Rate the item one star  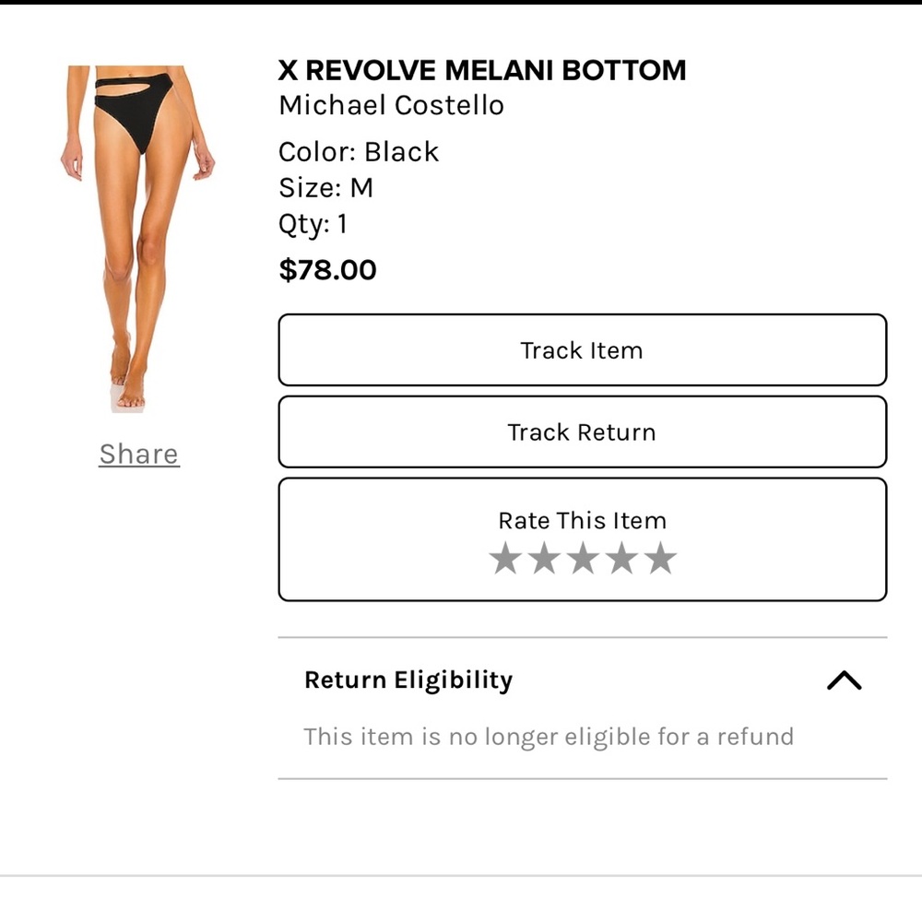click(x=505, y=558)
